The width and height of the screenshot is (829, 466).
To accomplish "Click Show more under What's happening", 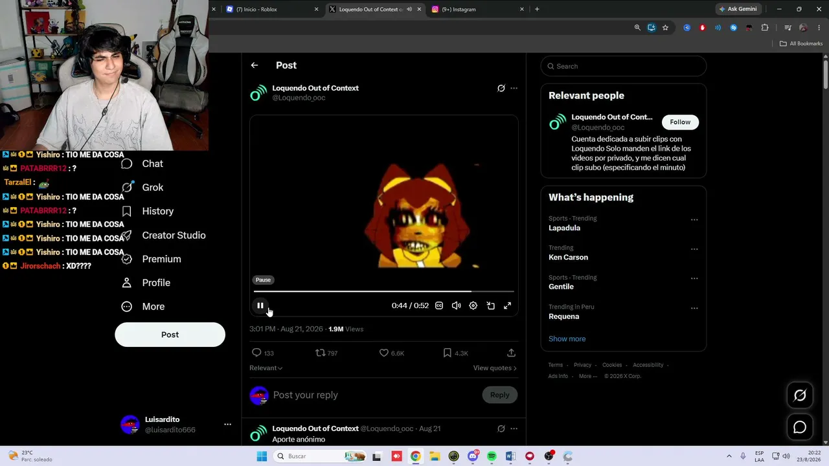I will (x=567, y=338).
